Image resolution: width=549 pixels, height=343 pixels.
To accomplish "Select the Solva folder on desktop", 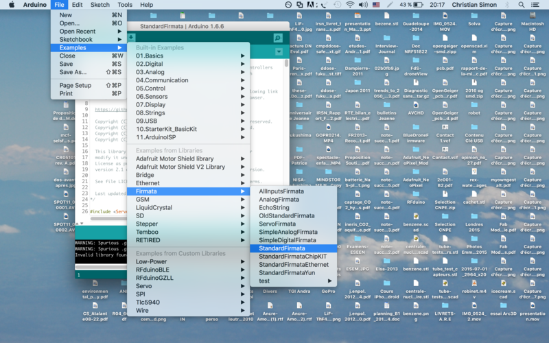I will coord(474,20).
